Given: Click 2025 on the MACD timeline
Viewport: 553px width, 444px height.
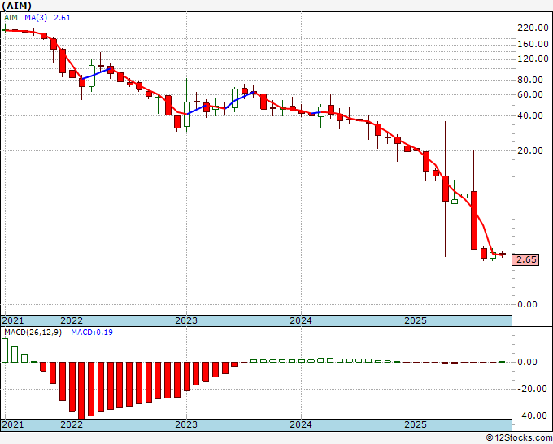Looking at the screenshot, I should 416,424.
